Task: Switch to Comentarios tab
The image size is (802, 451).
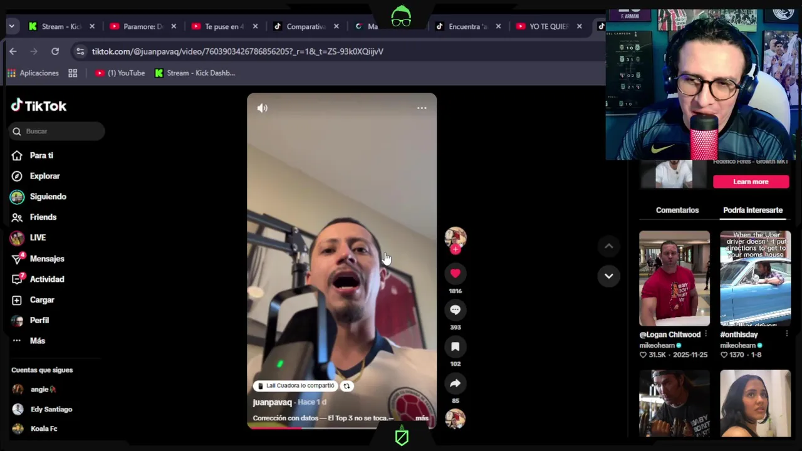Action: pyautogui.click(x=677, y=210)
